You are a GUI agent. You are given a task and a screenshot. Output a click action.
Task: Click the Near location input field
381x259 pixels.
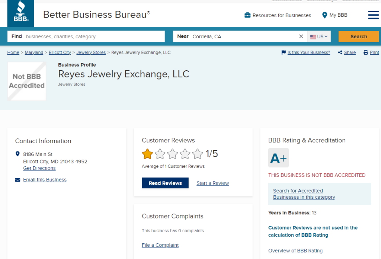click(240, 36)
